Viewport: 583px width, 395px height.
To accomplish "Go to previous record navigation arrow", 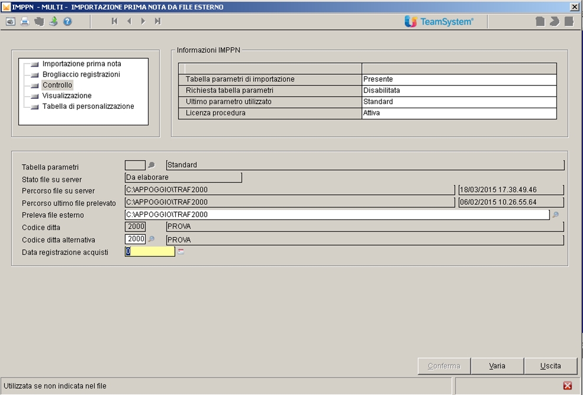I will [129, 21].
